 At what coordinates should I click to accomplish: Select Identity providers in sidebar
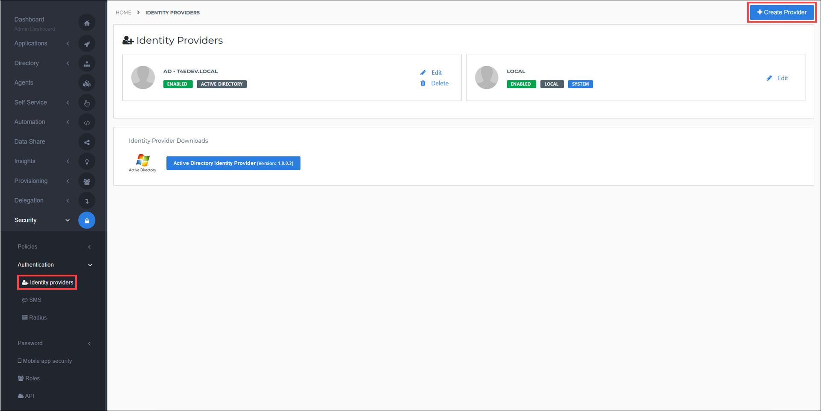click(47, 282)
